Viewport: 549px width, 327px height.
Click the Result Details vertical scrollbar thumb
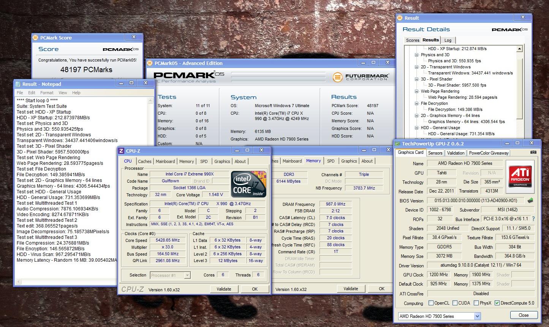[x=520, y=88]
